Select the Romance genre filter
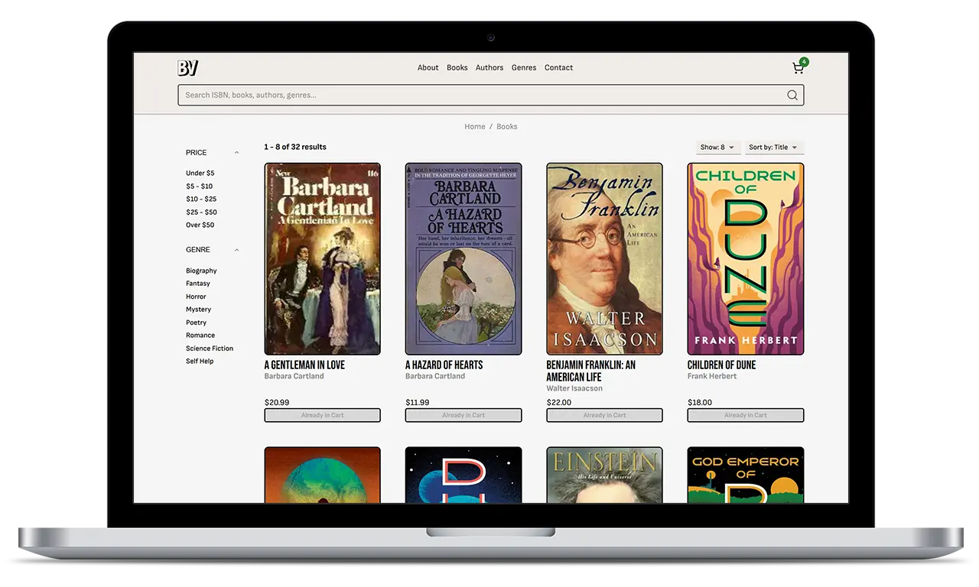Viewport: 979px width, 587px height. click(200, 336)
